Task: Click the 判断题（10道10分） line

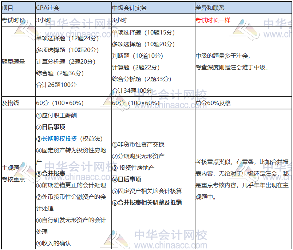Action: (x=137, y=56)
